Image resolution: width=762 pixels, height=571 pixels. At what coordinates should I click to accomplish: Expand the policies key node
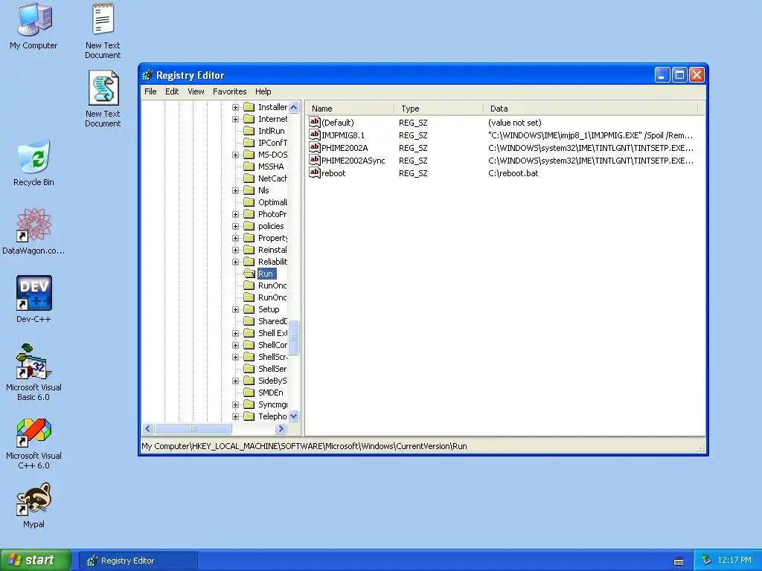[x=235, y=226]
